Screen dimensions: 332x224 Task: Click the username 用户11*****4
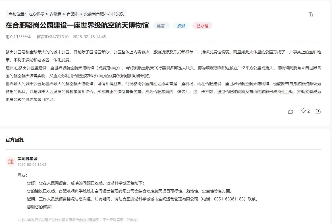[16, 37]
